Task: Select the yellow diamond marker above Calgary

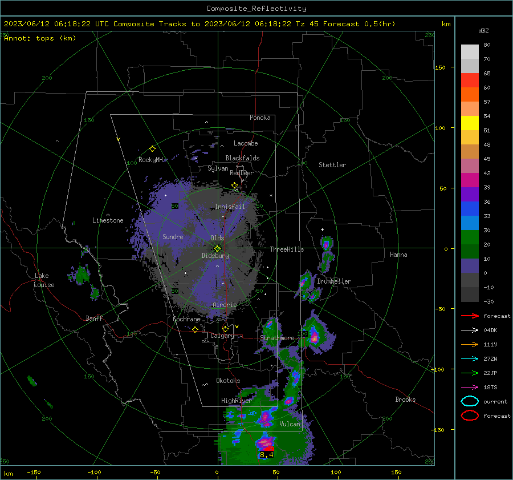Action: 225,329
